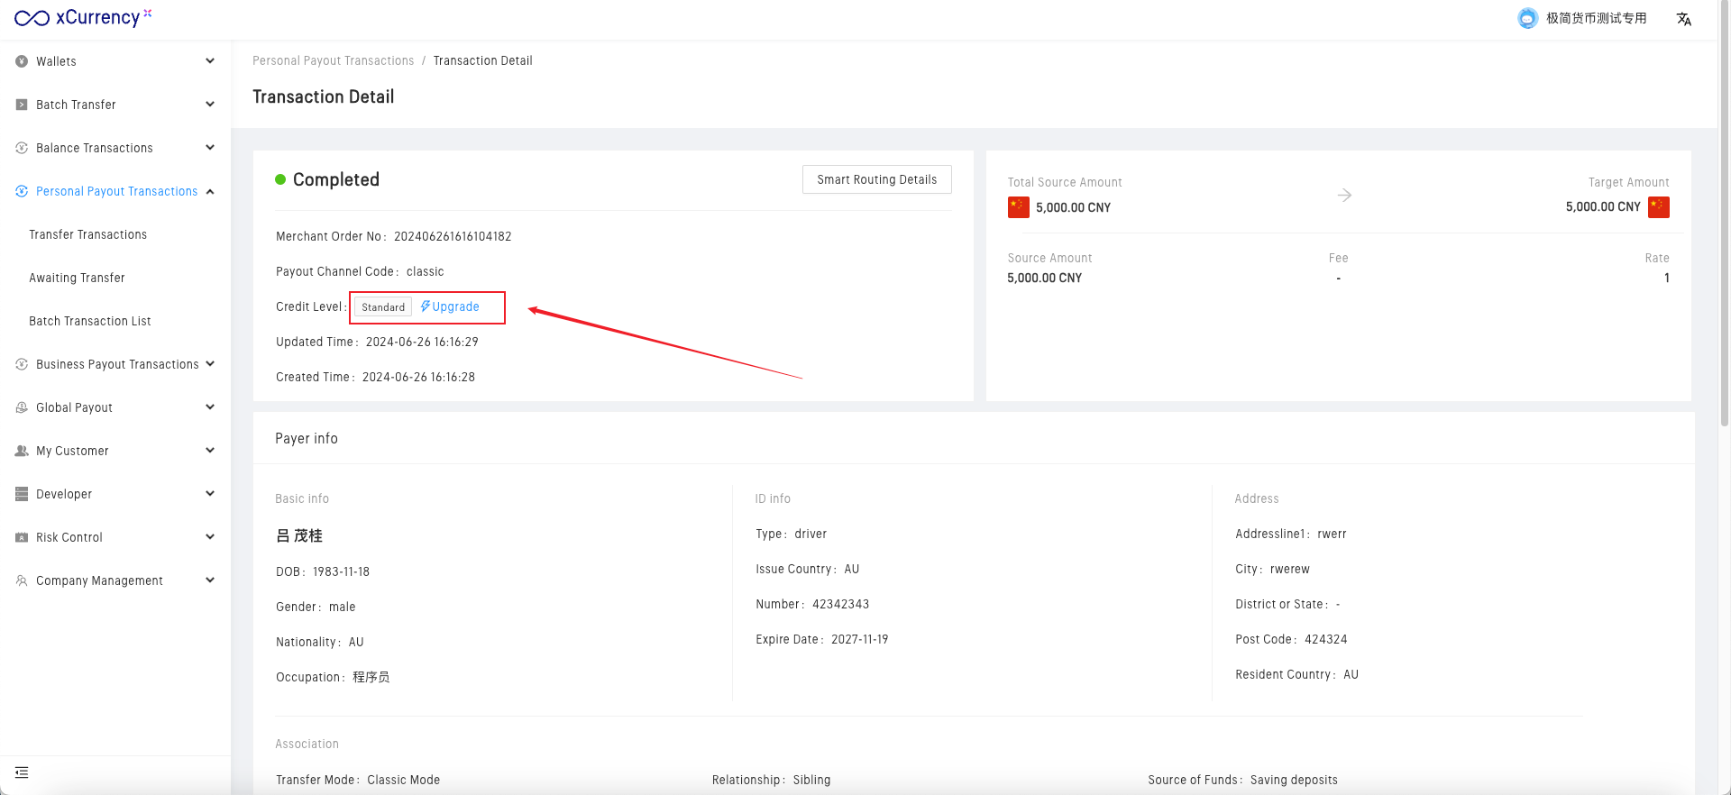Expand Company Management menu chevron
The image size is (1731, 795).
click(210, 580)
